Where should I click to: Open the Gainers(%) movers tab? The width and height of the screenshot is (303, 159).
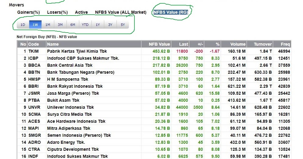tap(28, 12)
